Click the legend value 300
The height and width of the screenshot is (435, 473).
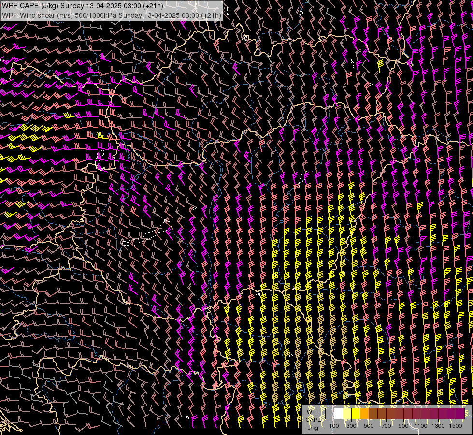pyautogui.click(x=351, y=426)
